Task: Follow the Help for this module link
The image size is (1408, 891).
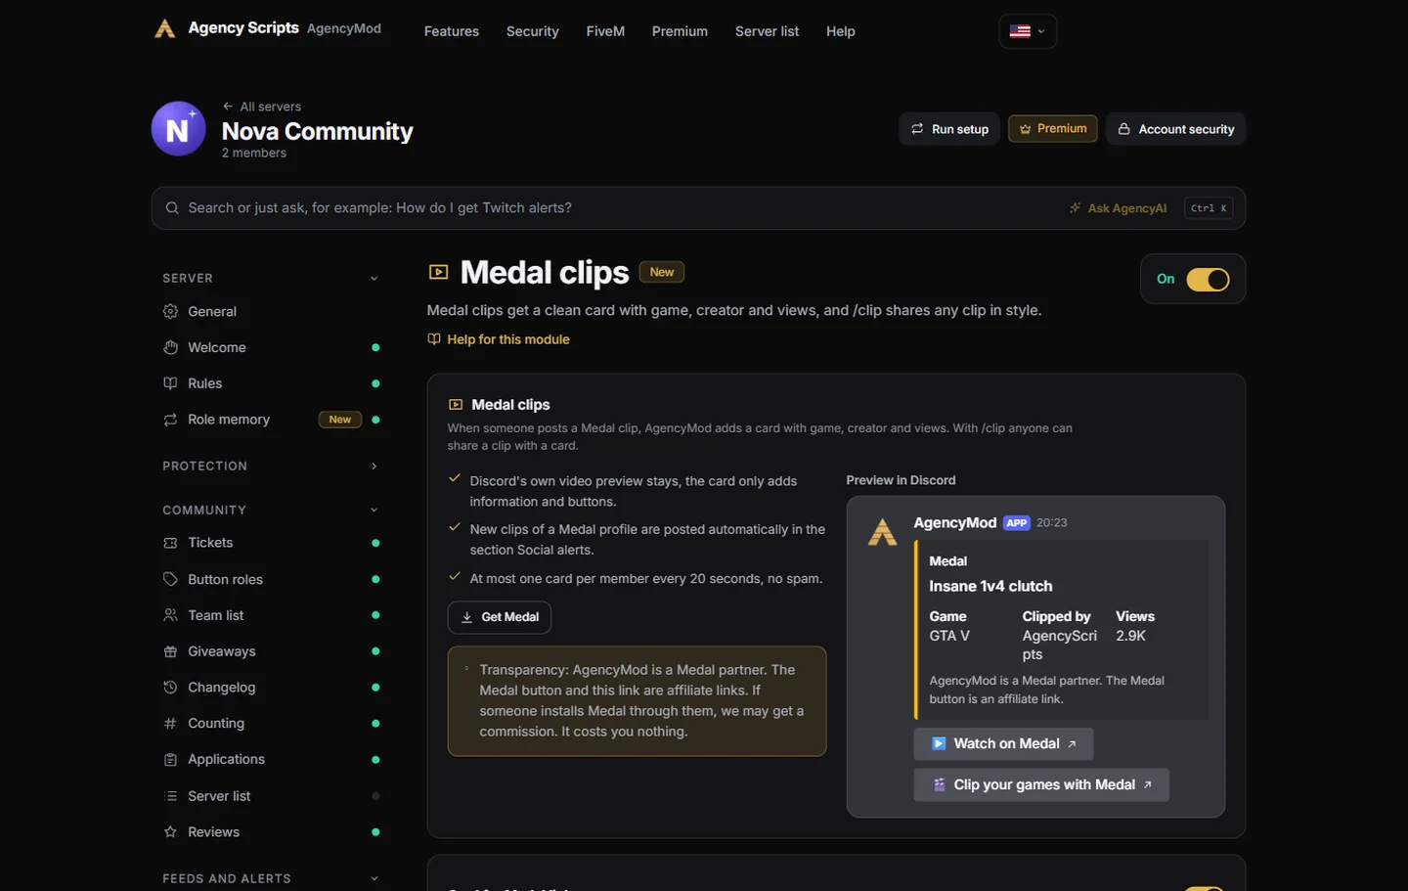Action: point(499,339)
